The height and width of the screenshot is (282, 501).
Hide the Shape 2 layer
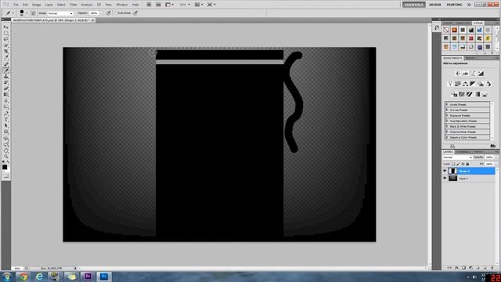445,171
